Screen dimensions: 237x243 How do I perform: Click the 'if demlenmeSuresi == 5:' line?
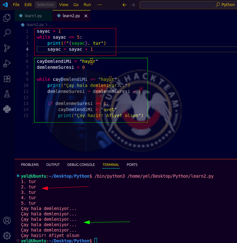pyautogui.click(x=78, y=103)
